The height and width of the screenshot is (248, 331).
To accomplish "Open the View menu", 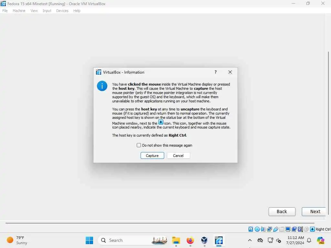I will (34, 11).
